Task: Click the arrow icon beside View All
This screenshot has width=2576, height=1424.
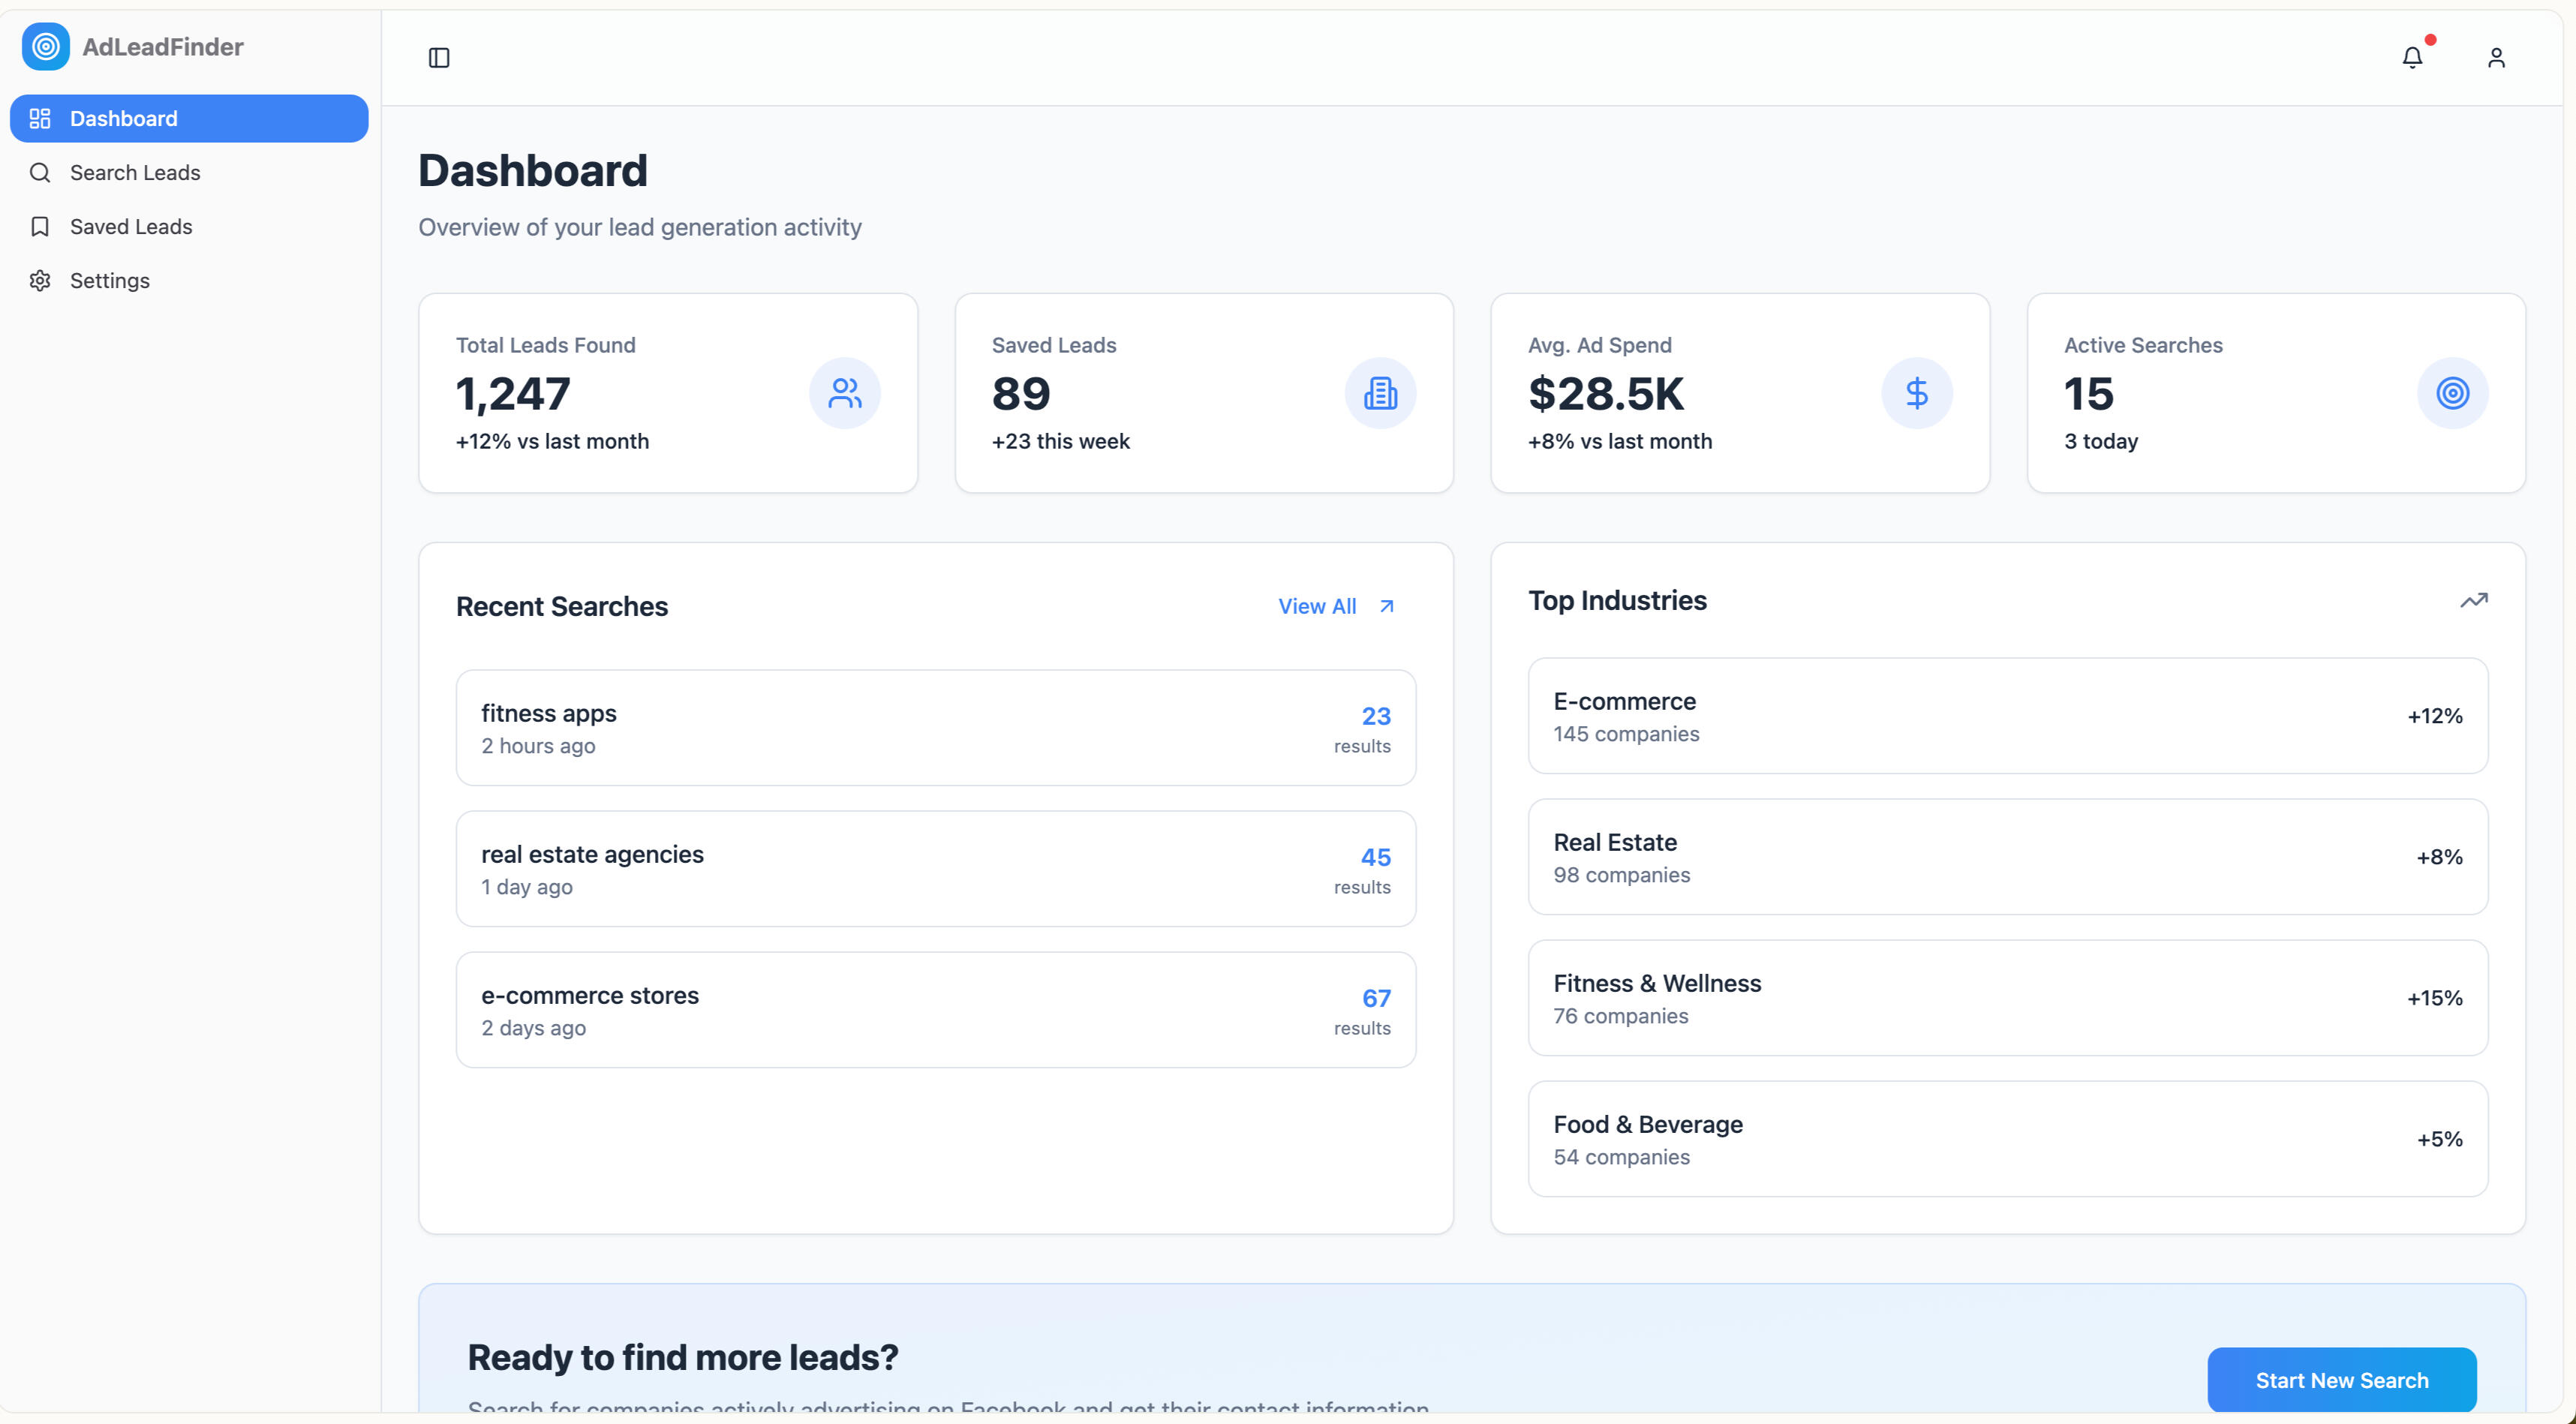Action: click(1387, 606)
